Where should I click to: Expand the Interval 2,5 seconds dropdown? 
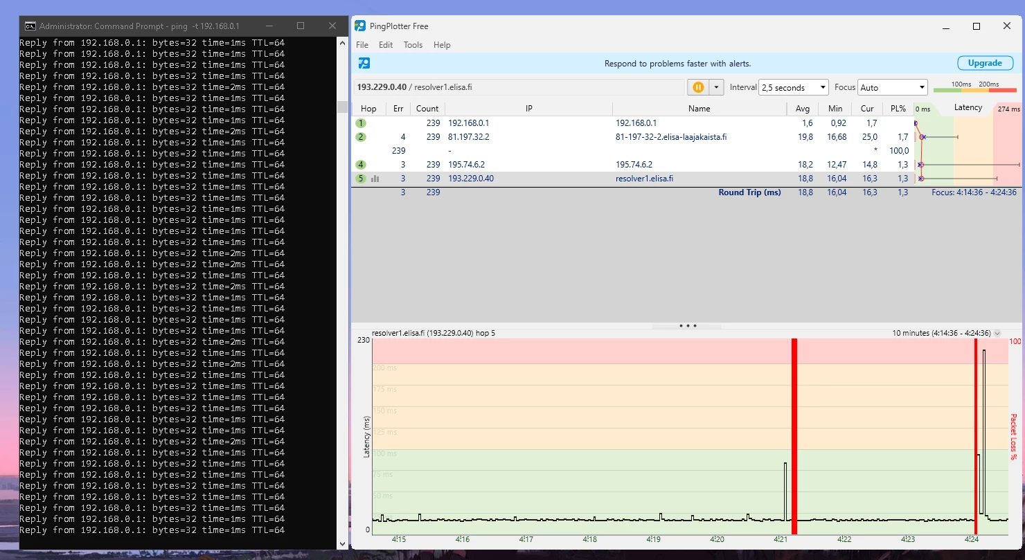click(794, 88)
